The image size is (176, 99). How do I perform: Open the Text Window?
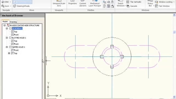pyautogui.click(x=162, y=6)
